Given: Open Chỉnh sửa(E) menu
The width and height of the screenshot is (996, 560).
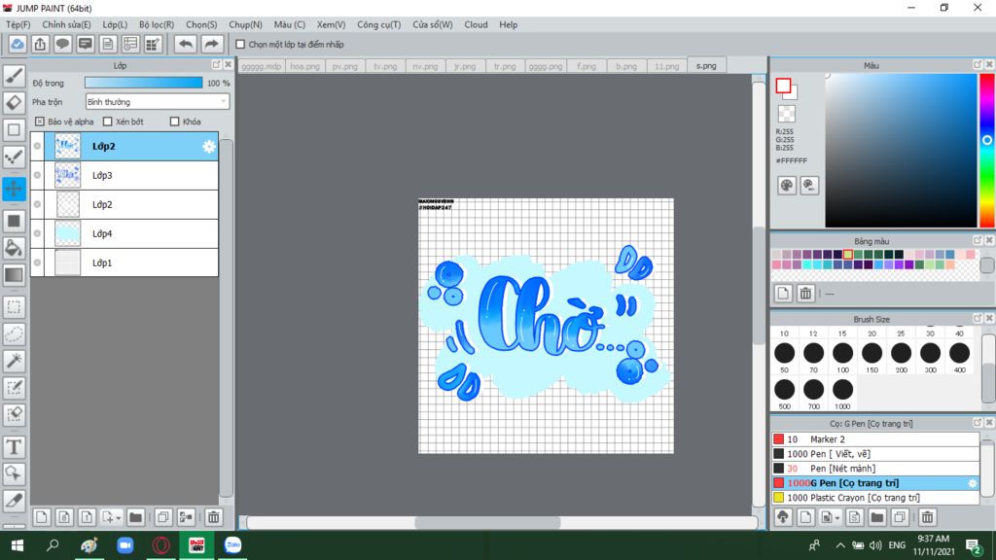Looking at the screenshot, I should click(x=66, y=24).
